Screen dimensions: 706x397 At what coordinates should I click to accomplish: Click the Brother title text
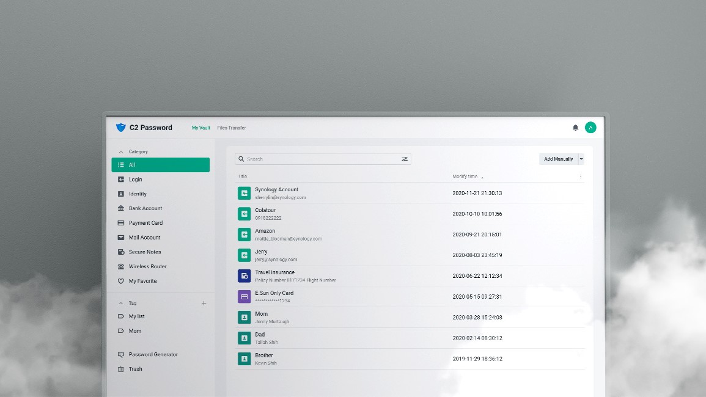click(264, 355)
